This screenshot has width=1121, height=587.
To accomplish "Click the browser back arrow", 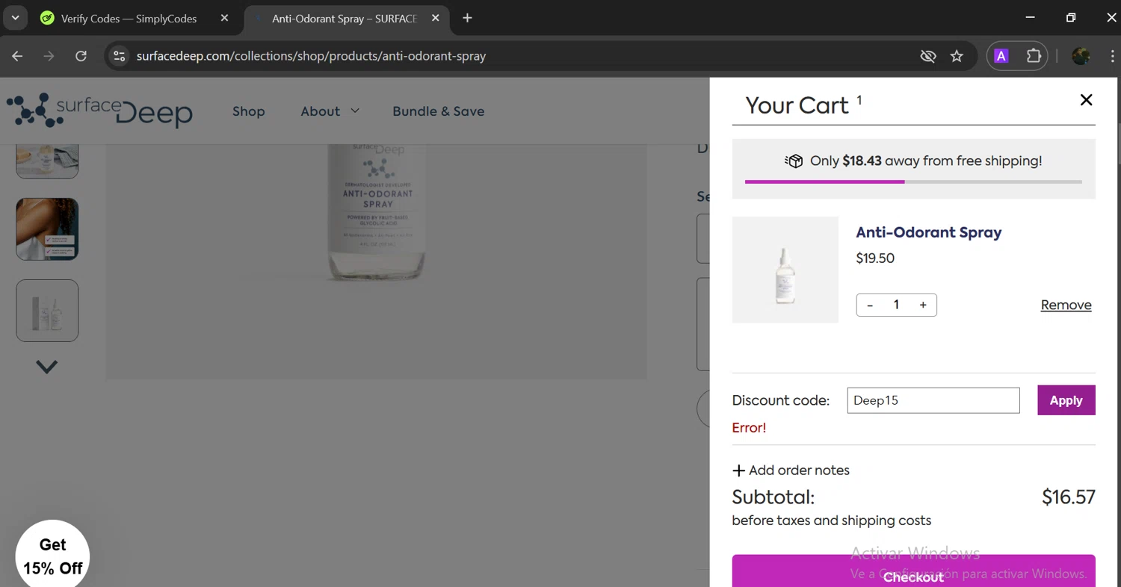I will tap(17, 56).
